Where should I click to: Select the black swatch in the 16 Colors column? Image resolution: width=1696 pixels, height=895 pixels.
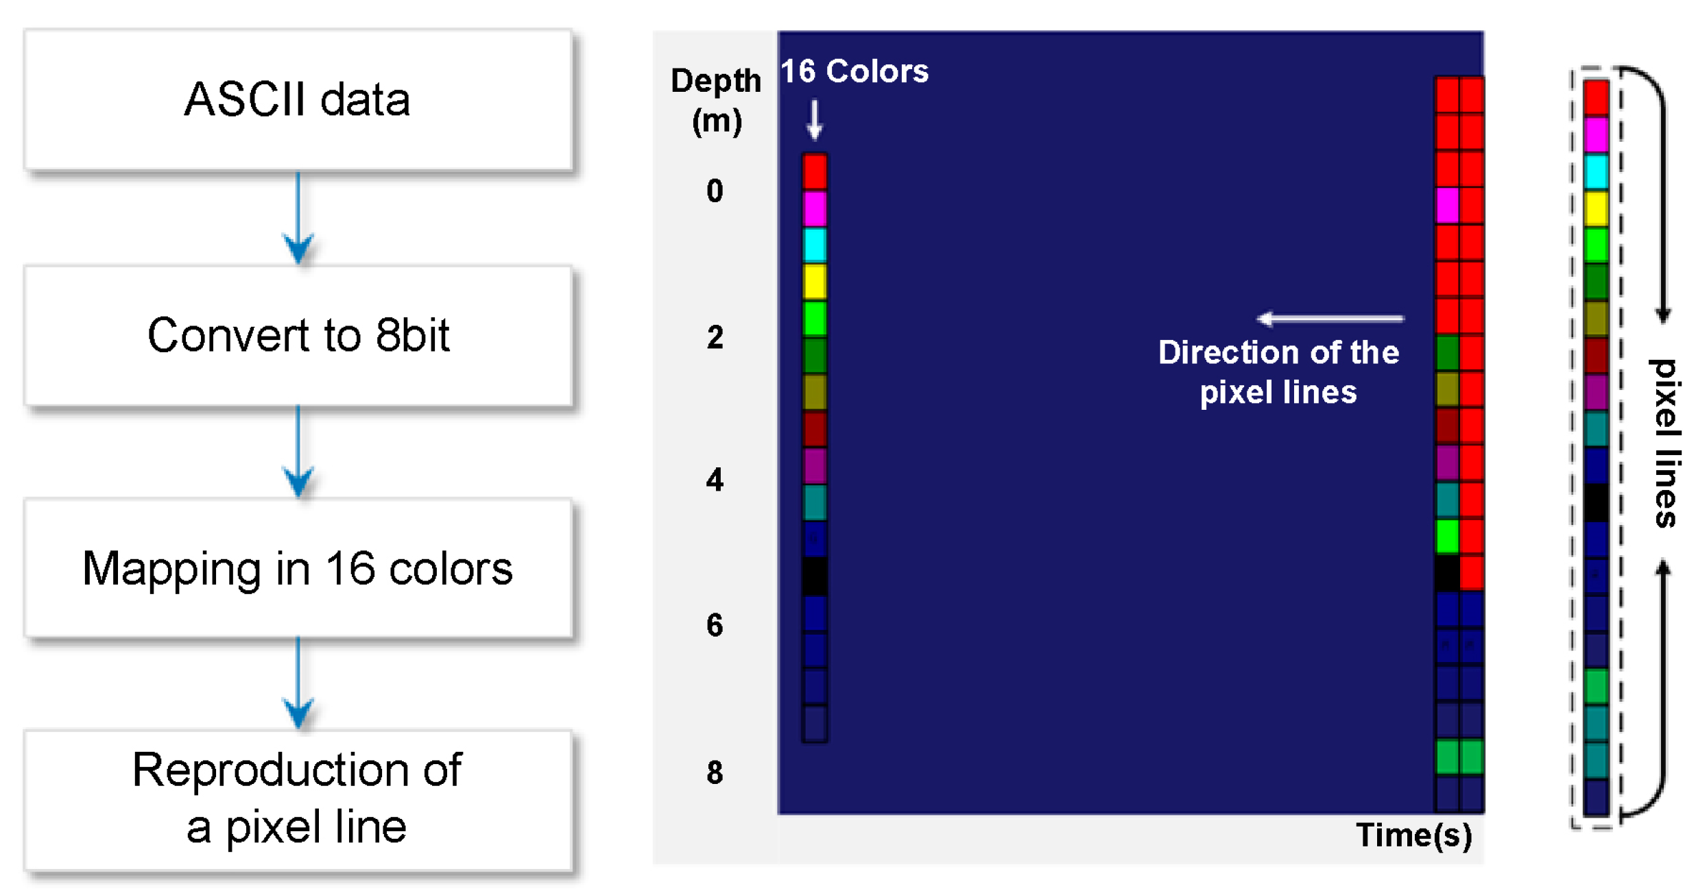point(814,576)
